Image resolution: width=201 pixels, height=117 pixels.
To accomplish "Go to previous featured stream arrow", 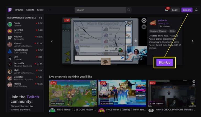I will click(52, 41).
